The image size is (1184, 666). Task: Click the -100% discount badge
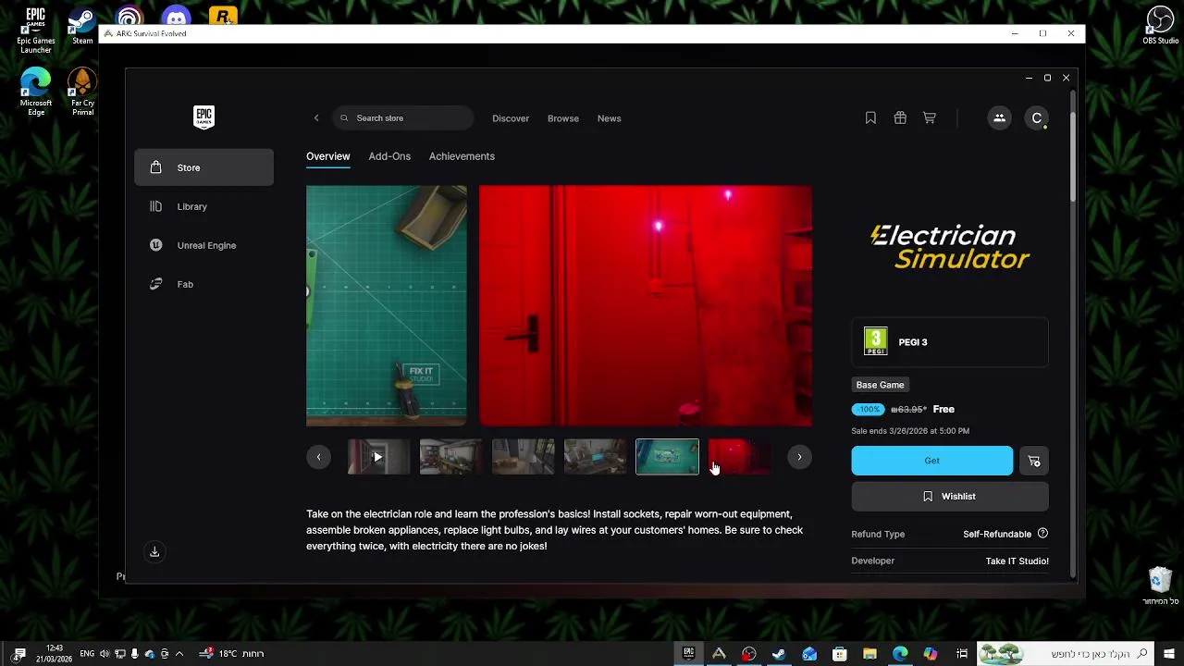click(x=868, y=409)
